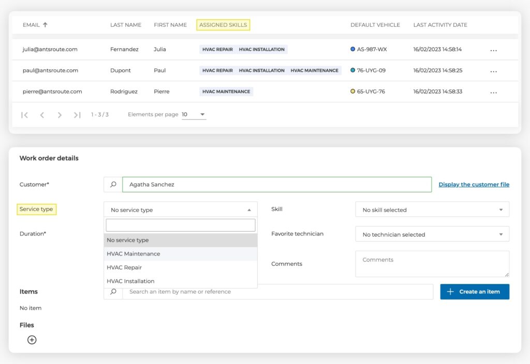Jump to the last page with the pagination icon

77,115
